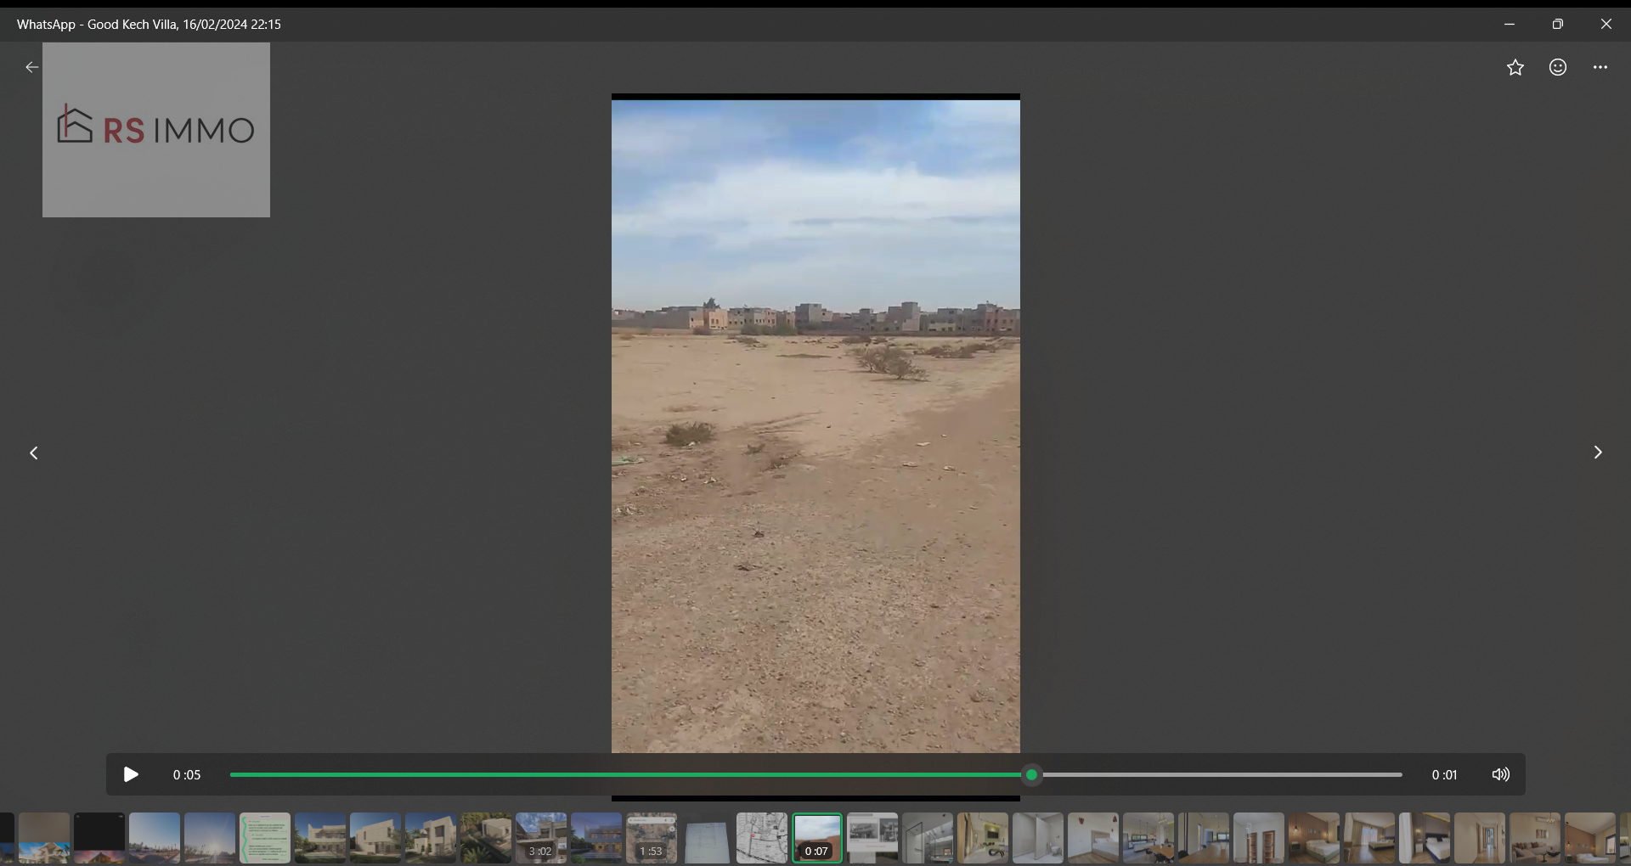Open the sofa living room thumbnail
This screenshot has height=866, width=1631.
click(1535, 838)
